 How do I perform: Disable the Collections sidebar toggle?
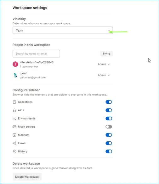tap(109, 102)
